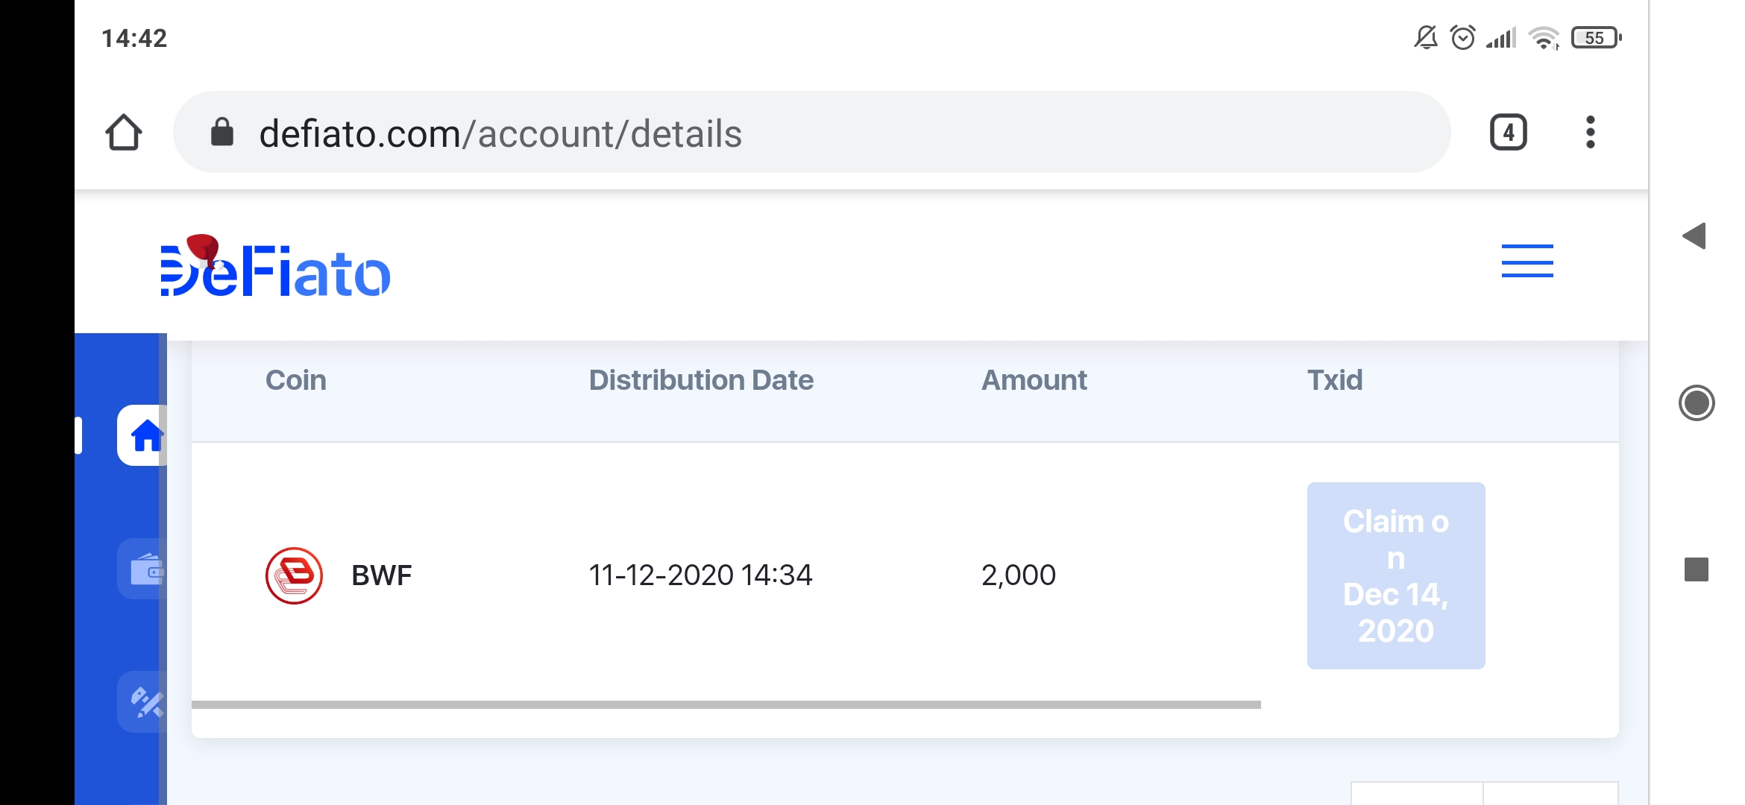This screenshot has width=1745, height=805.
Task: Tap the padlock site security icon
Action: pyautogui.click(x=222, y=133)
